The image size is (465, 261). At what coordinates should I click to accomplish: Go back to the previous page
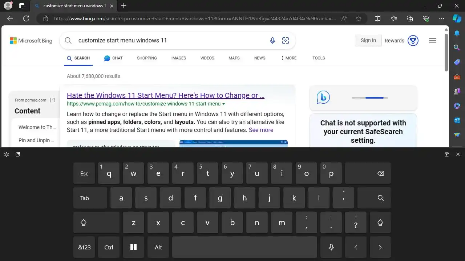tap(10, 18)
